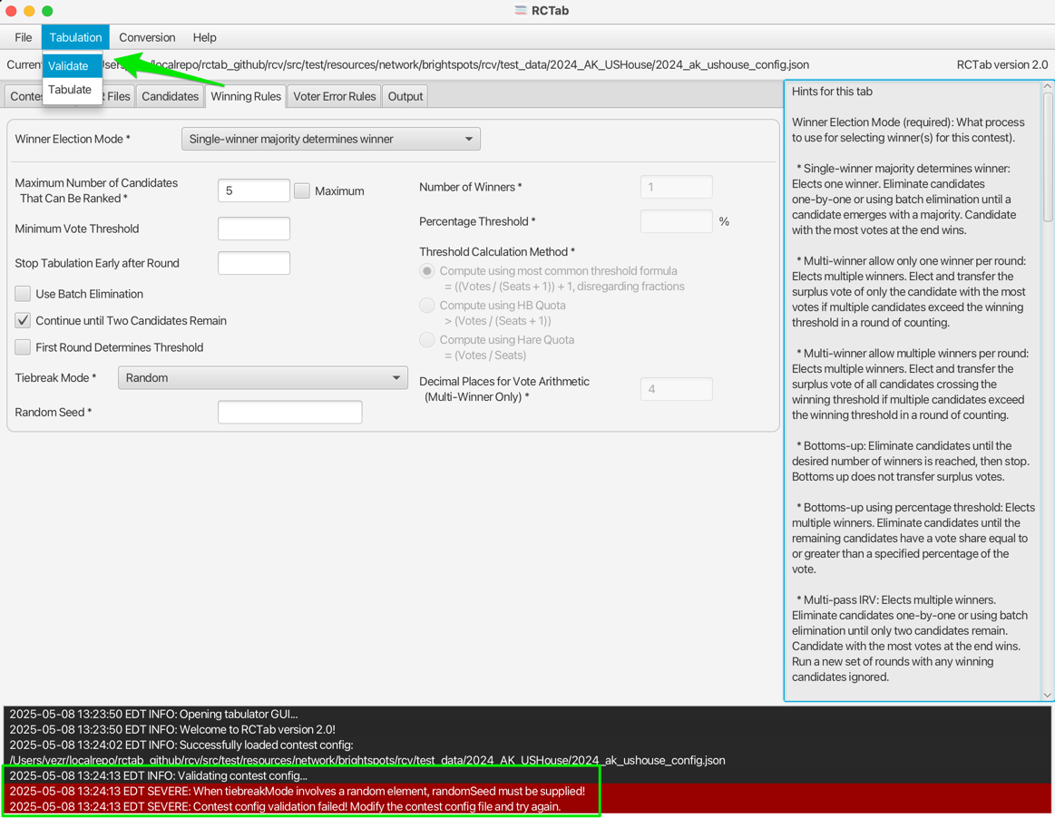Click the Tabulation menu

(75, 38)
